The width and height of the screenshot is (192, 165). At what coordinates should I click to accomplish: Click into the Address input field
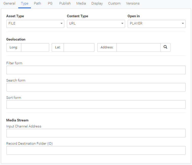139,47
